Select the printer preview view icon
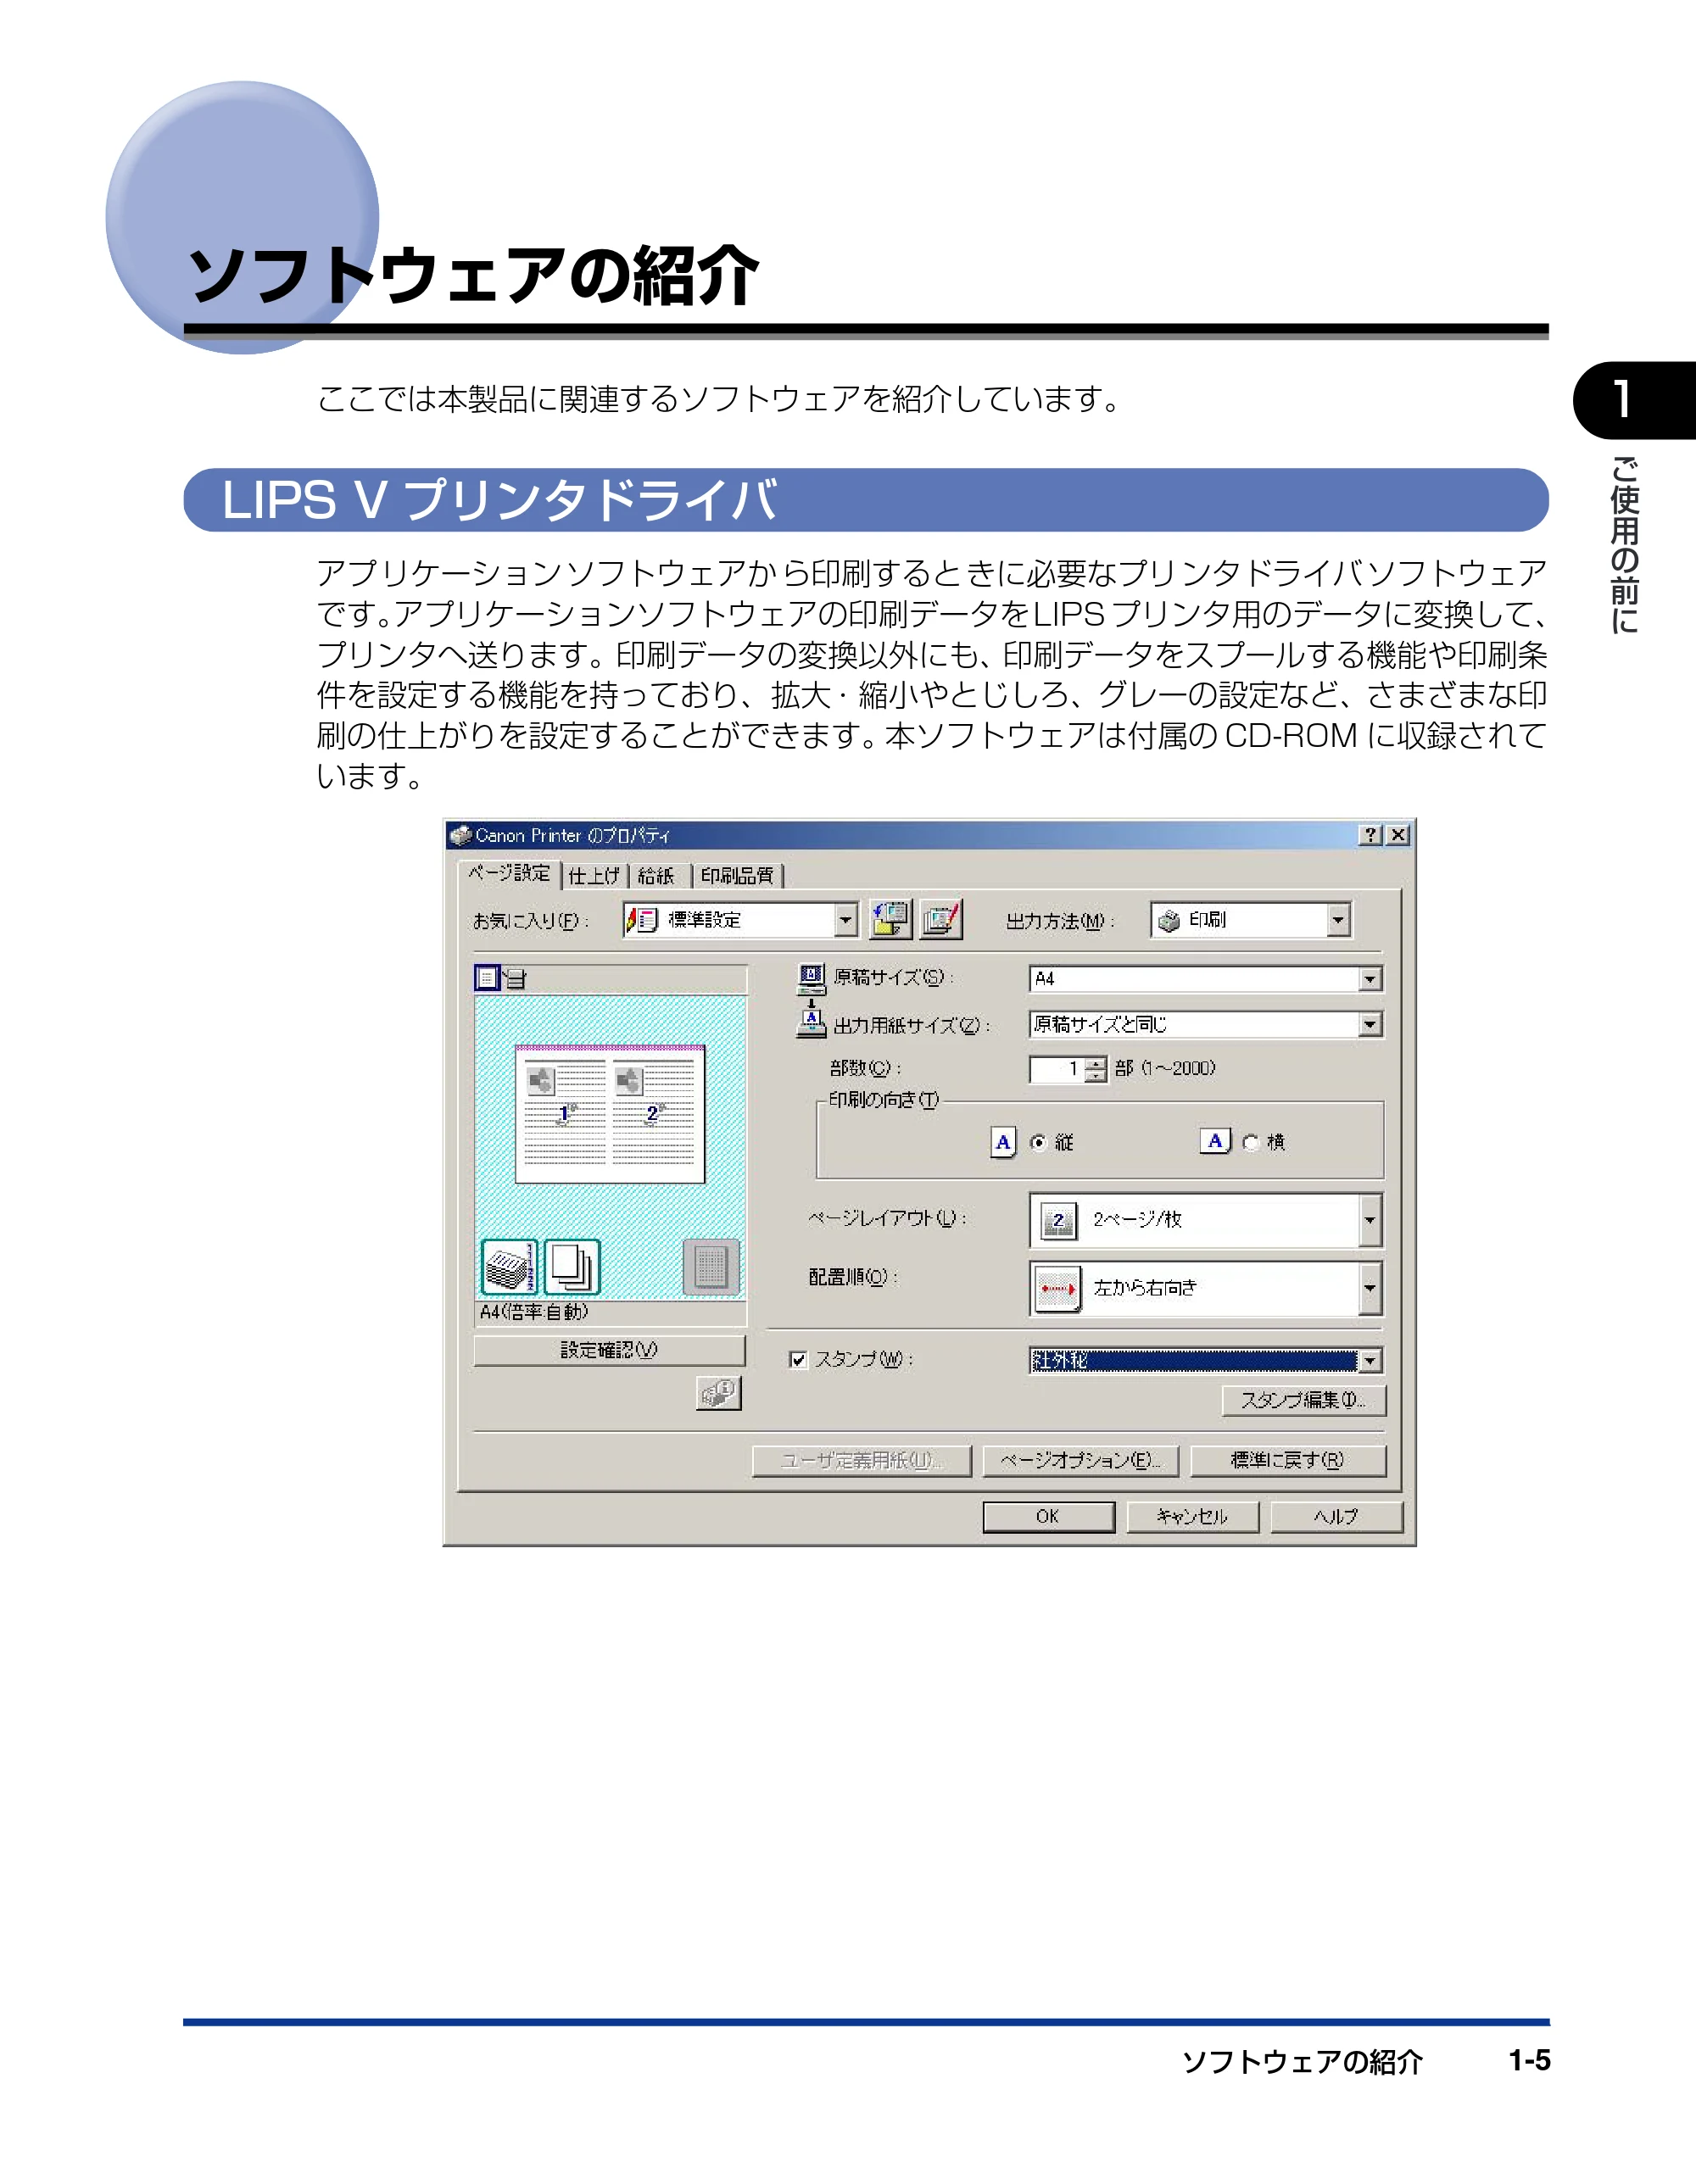The height and width of the screenshot is (2184, 1696). [515, 978]
